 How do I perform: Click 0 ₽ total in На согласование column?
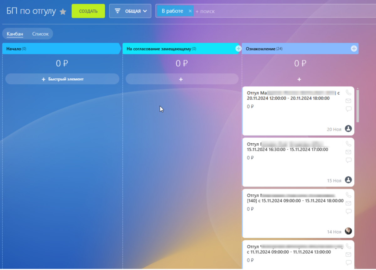[182, 64]
